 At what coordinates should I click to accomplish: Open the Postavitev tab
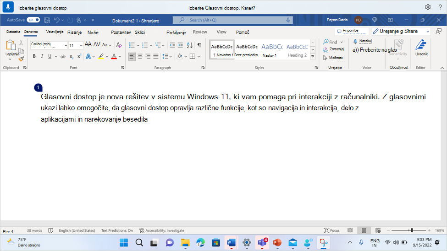tap(121, 32)
